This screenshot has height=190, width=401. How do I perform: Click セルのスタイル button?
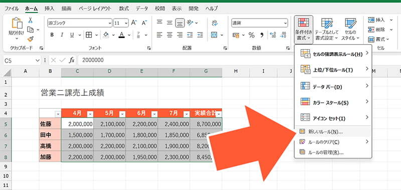click(x=350, y=30)
